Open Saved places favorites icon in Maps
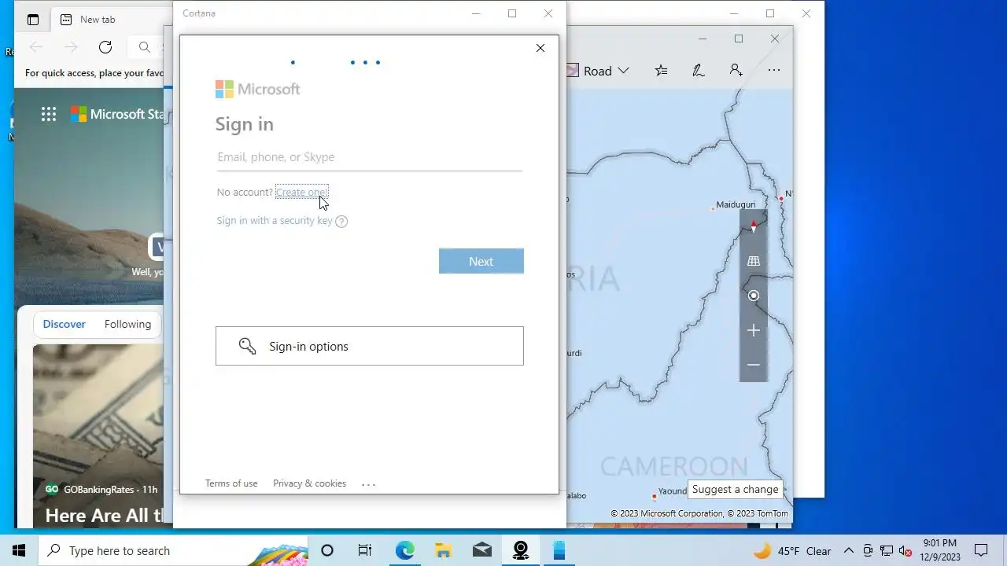 click(661, 71)
